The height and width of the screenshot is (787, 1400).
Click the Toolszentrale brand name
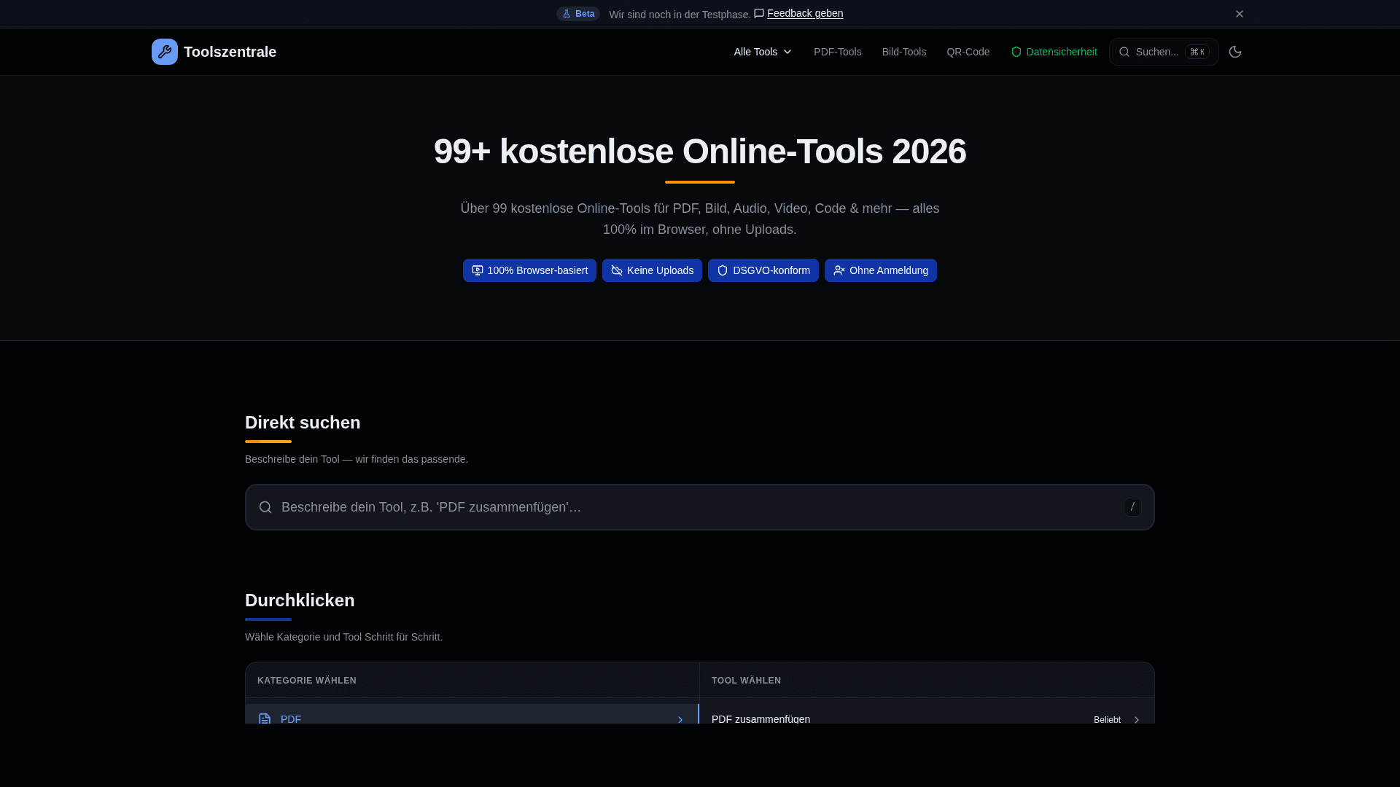[x=230, y=52]
